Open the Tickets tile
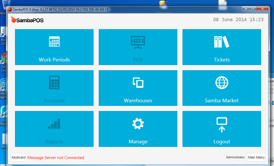This screenshot has width=274, height=166. (222, 47)
